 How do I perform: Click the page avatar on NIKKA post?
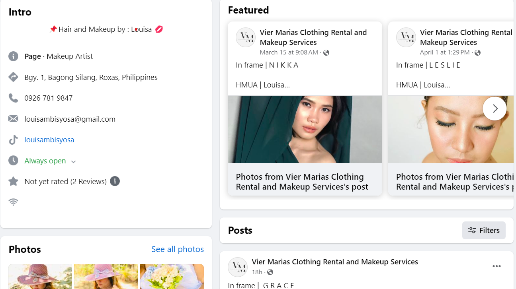[x=246, y=37]
